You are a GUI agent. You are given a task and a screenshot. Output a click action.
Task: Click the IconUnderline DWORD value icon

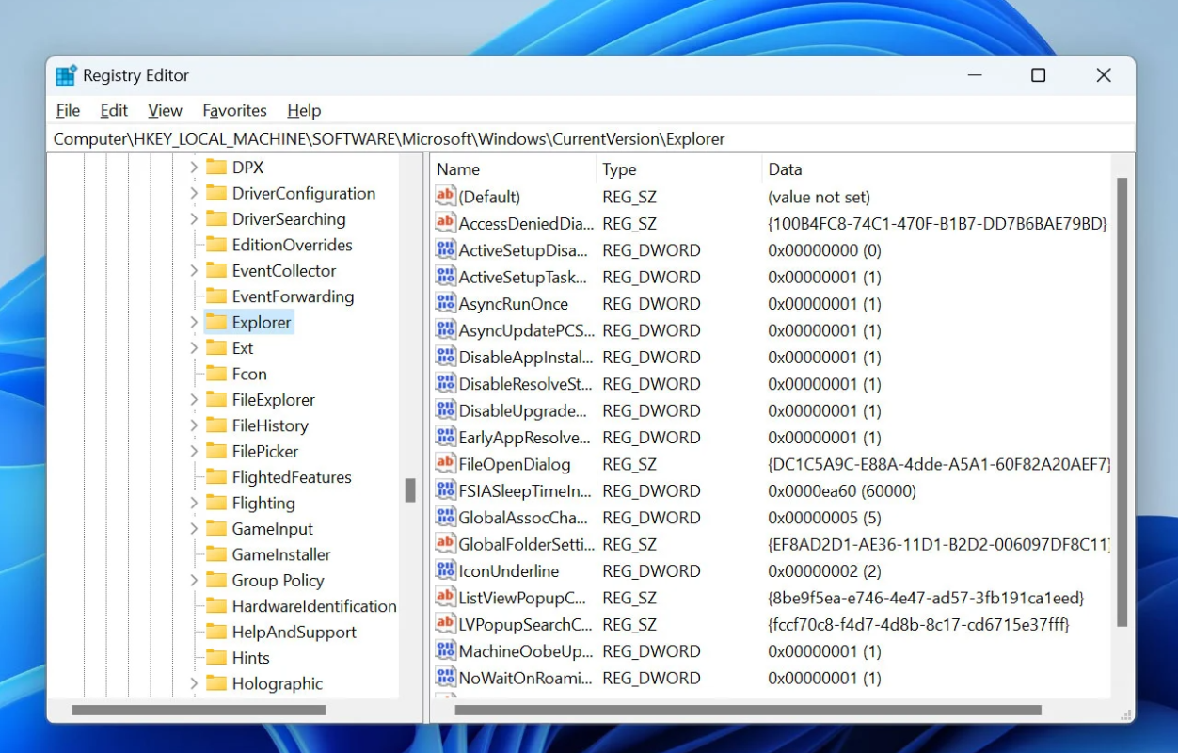tap(445, 570)
